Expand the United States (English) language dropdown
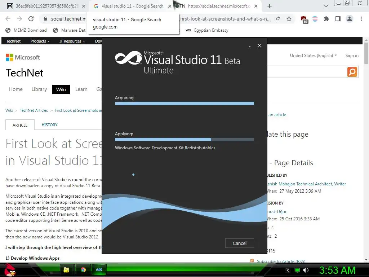369x277 pixels. tap(313, 56)
